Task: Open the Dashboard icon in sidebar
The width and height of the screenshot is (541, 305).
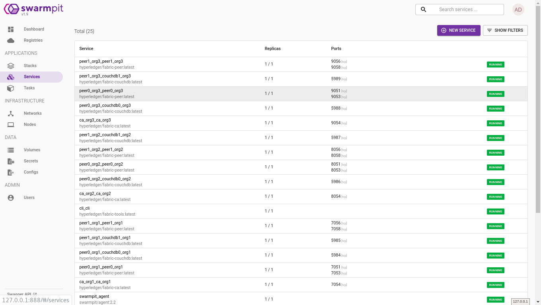Action: [11, 29]
